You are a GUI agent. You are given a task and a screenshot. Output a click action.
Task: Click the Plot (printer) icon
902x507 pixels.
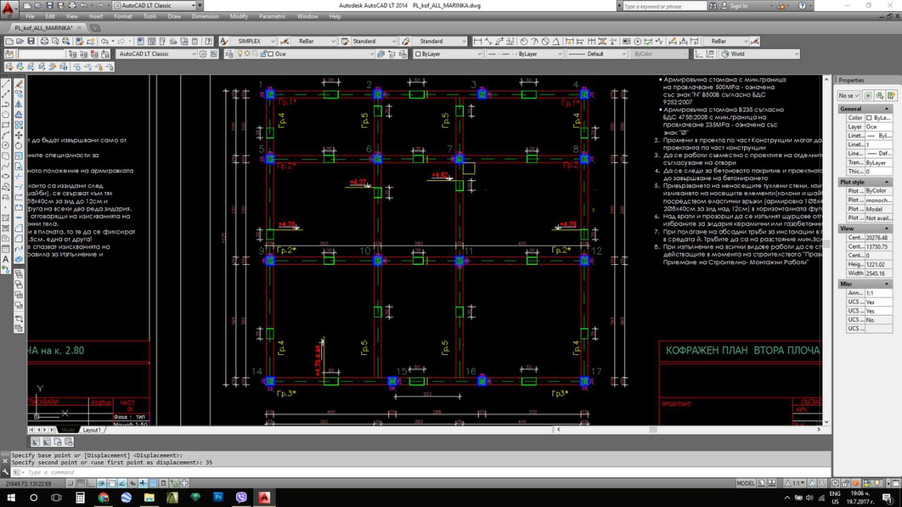[44, 42]
